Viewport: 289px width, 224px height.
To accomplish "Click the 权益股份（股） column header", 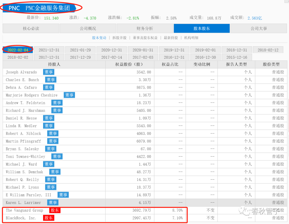I will [x=130, y=64].
